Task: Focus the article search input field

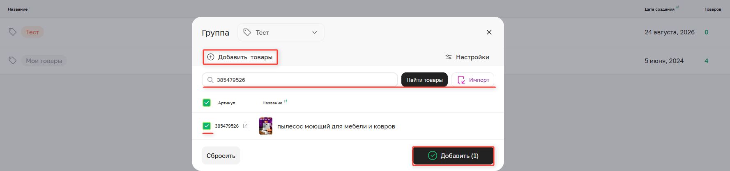Action: [x=300, y=80]
